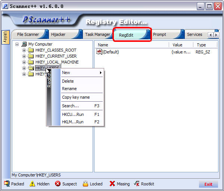The height and width of the screenshot is (191, 224).
Task: Expand the HKEY_LOCAL_MACHINE node
Action: [x=24, y=62]
